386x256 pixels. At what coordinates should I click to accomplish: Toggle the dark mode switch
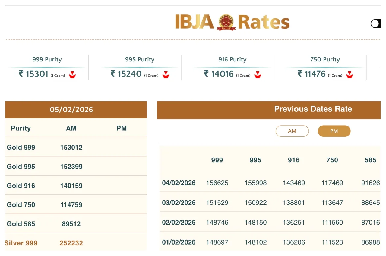376,24
